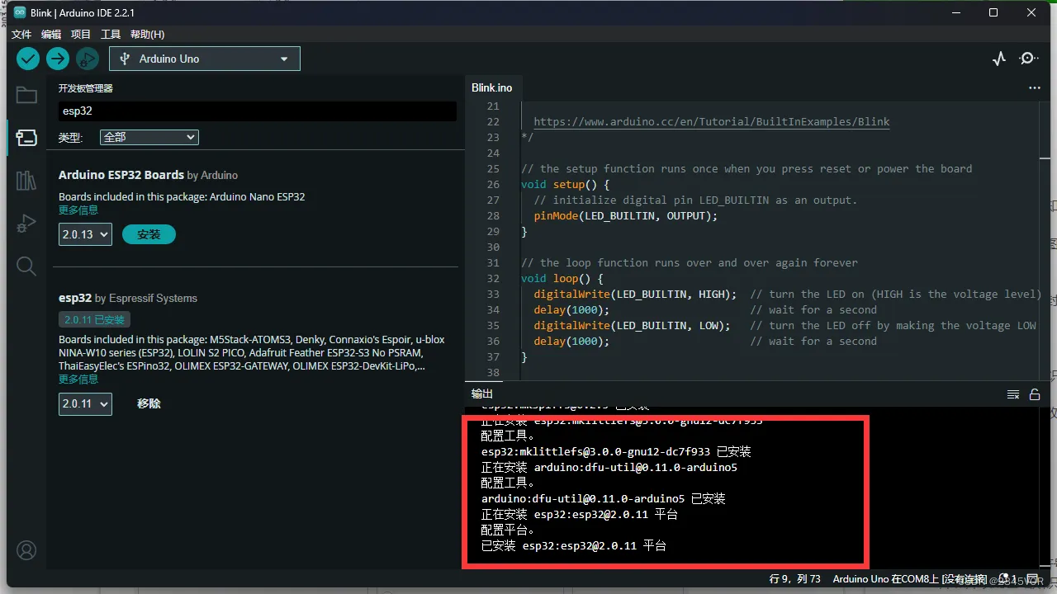Open the Sketchbook folder sidebar icon

click(26, 95)
